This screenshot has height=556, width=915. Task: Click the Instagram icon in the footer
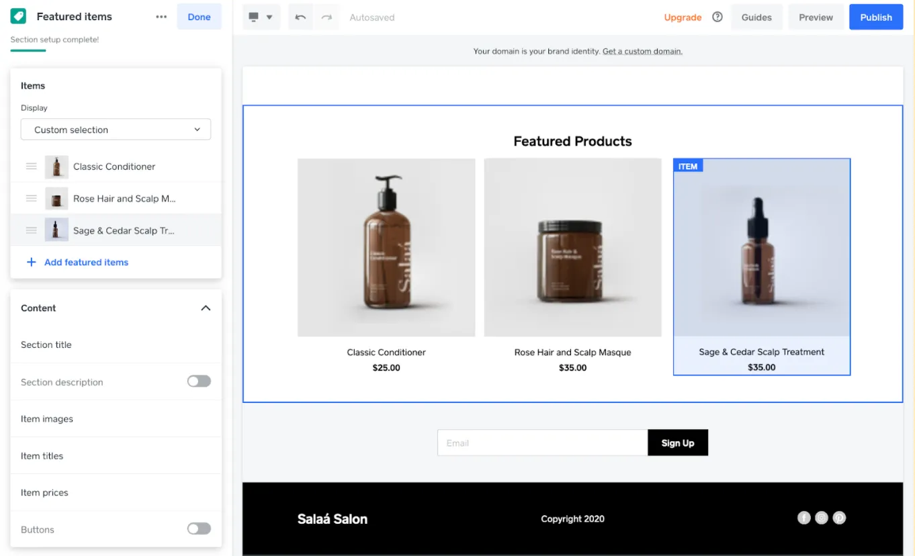(x=822, y=518)
